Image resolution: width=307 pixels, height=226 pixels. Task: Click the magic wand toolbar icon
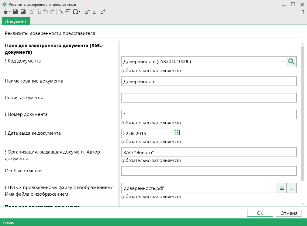(x=60, y=12)
